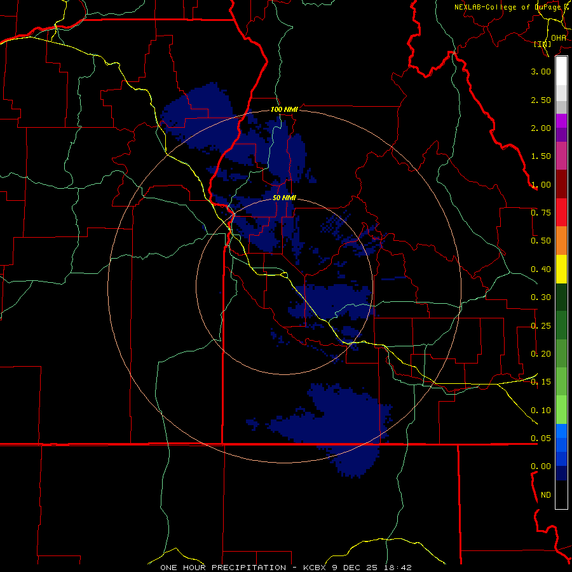Click the 0.00 legend value
The height and width of the screenshot is (572, 572).
[x=541, y=466]
